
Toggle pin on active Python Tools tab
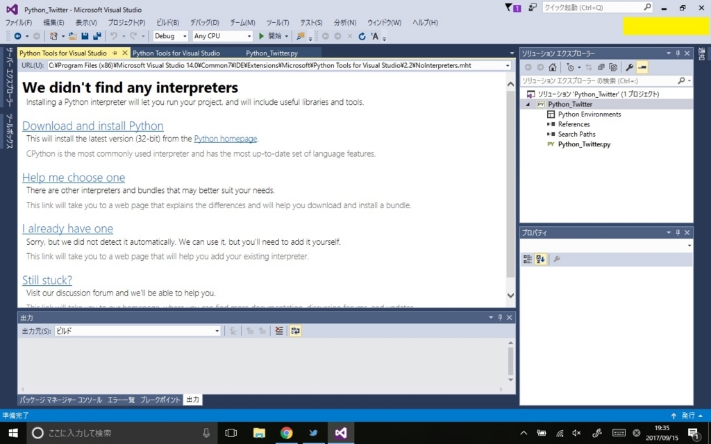pos(115,53)
